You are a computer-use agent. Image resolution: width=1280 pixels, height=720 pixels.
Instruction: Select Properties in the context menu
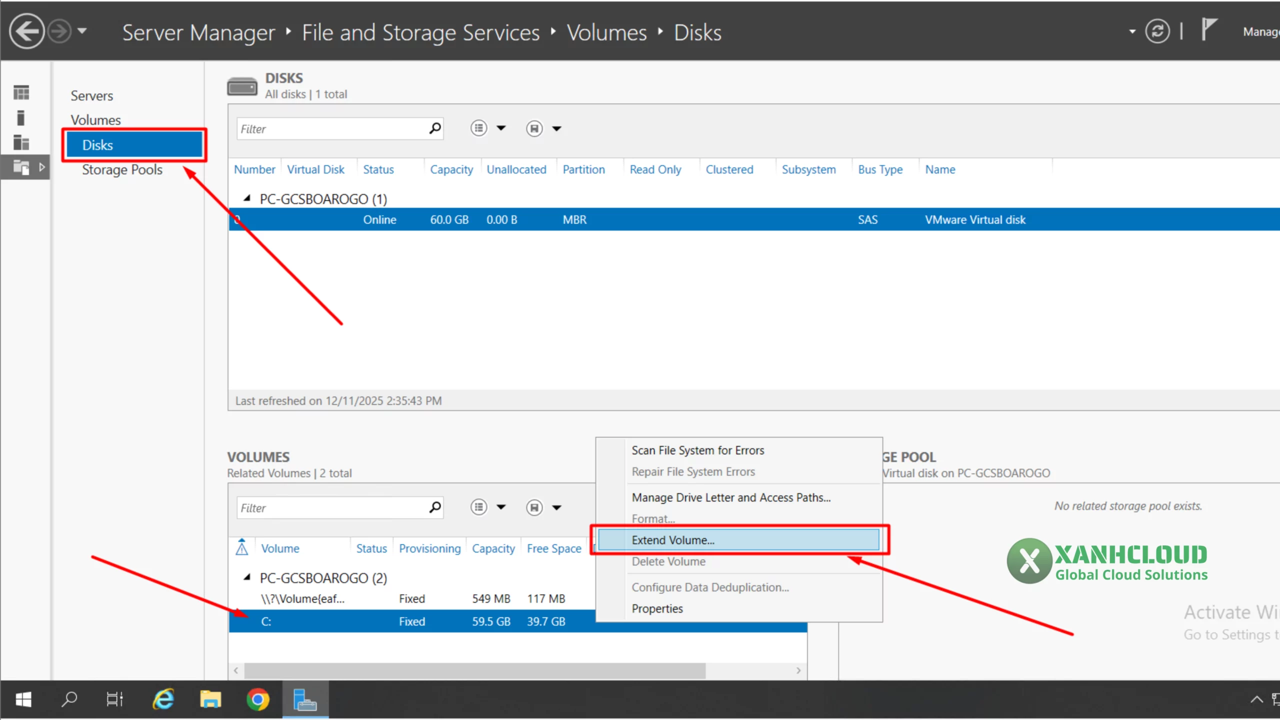click(657, 608)
